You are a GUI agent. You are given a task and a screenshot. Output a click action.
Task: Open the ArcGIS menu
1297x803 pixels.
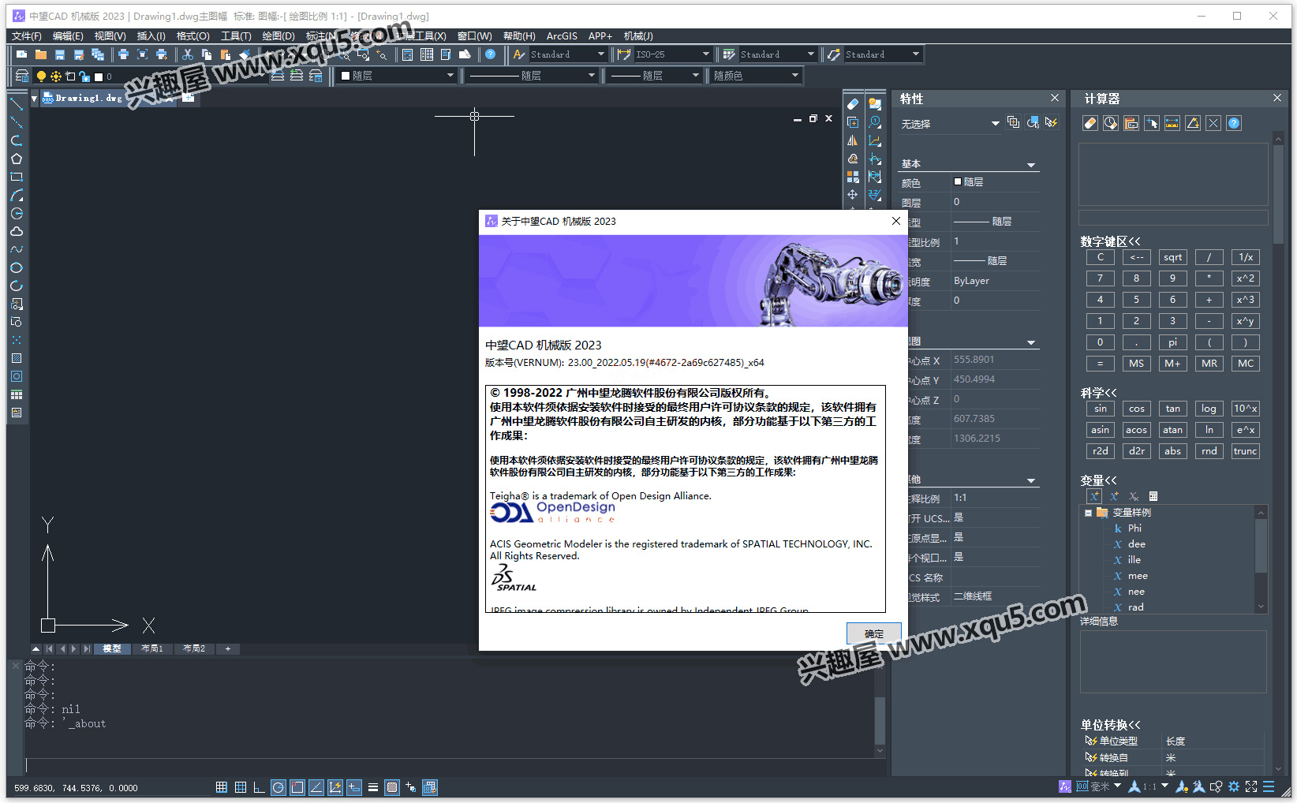(x=562, y=36)
